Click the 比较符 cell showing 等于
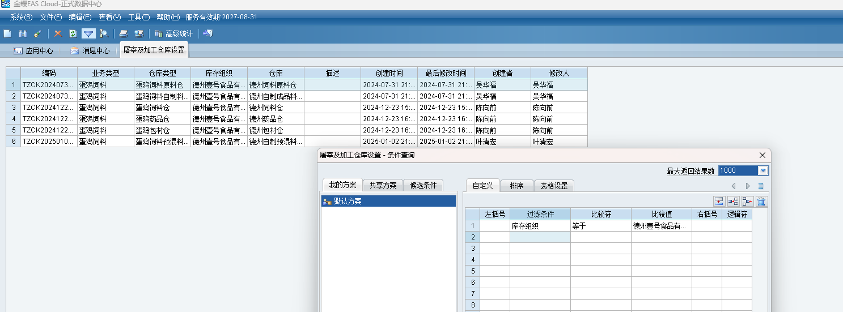The height and width of the screenshot is (312, 843). tap(600, 226)
